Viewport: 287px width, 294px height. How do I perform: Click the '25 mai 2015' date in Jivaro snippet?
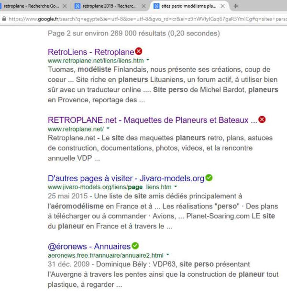[x=67, y=196]
